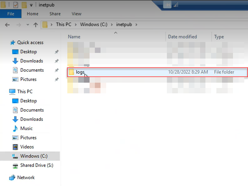Open the File menu
Screen dimensions: 248x186
point(11,14)
